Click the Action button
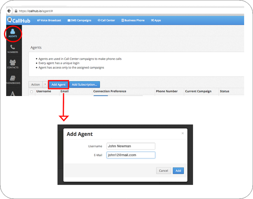253x199 pixels. tap(35, 84)
